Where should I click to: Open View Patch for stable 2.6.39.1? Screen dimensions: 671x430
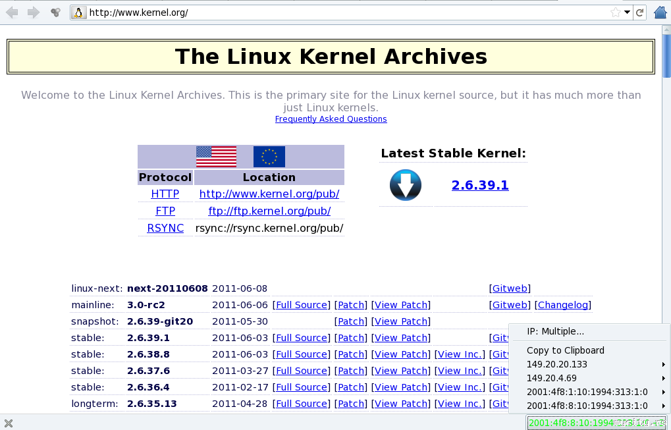(400, 338)
